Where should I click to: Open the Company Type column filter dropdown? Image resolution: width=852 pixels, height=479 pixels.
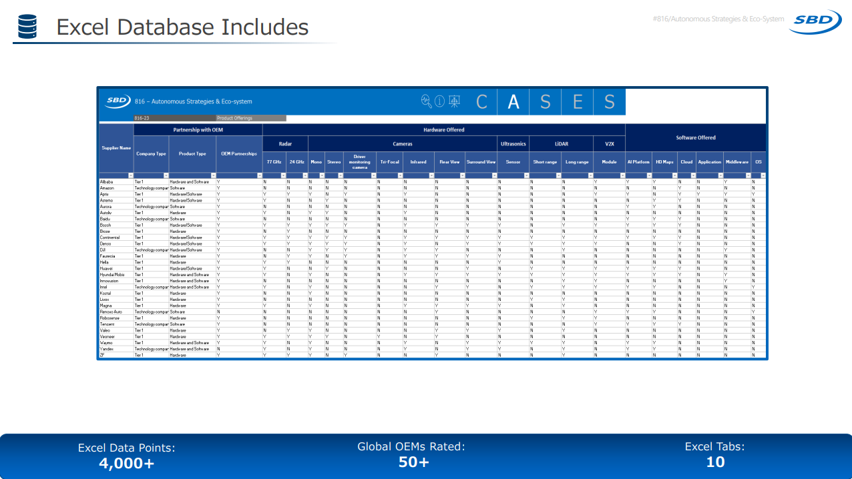[166, 175]
